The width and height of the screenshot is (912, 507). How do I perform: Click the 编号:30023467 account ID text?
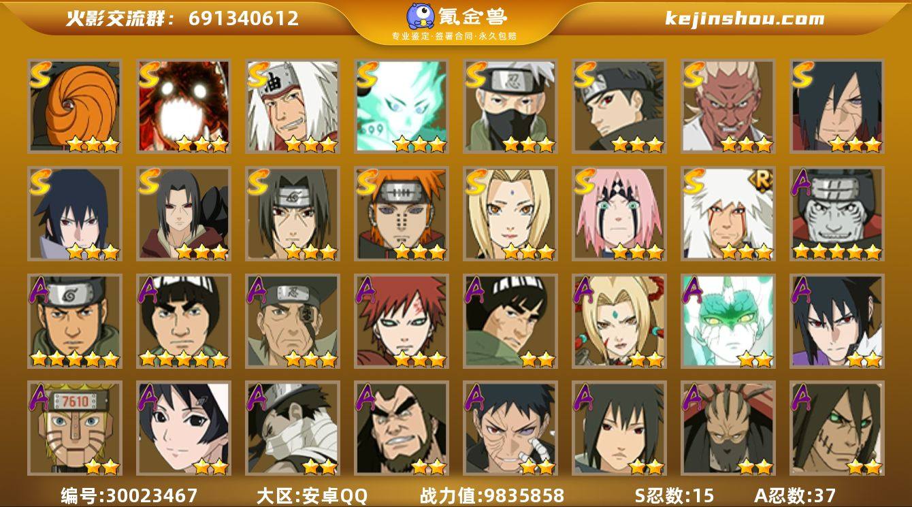(129, 495)
